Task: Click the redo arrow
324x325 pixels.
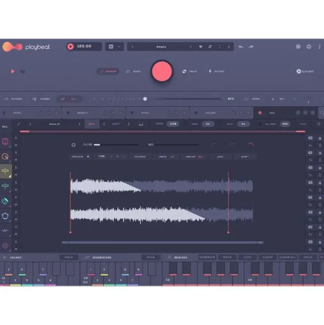Action: point(251,47)
